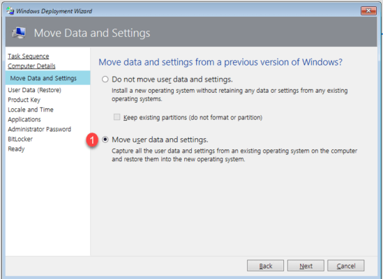Click the Windows Deployment Wizard title bar icon

pos(10,10)
